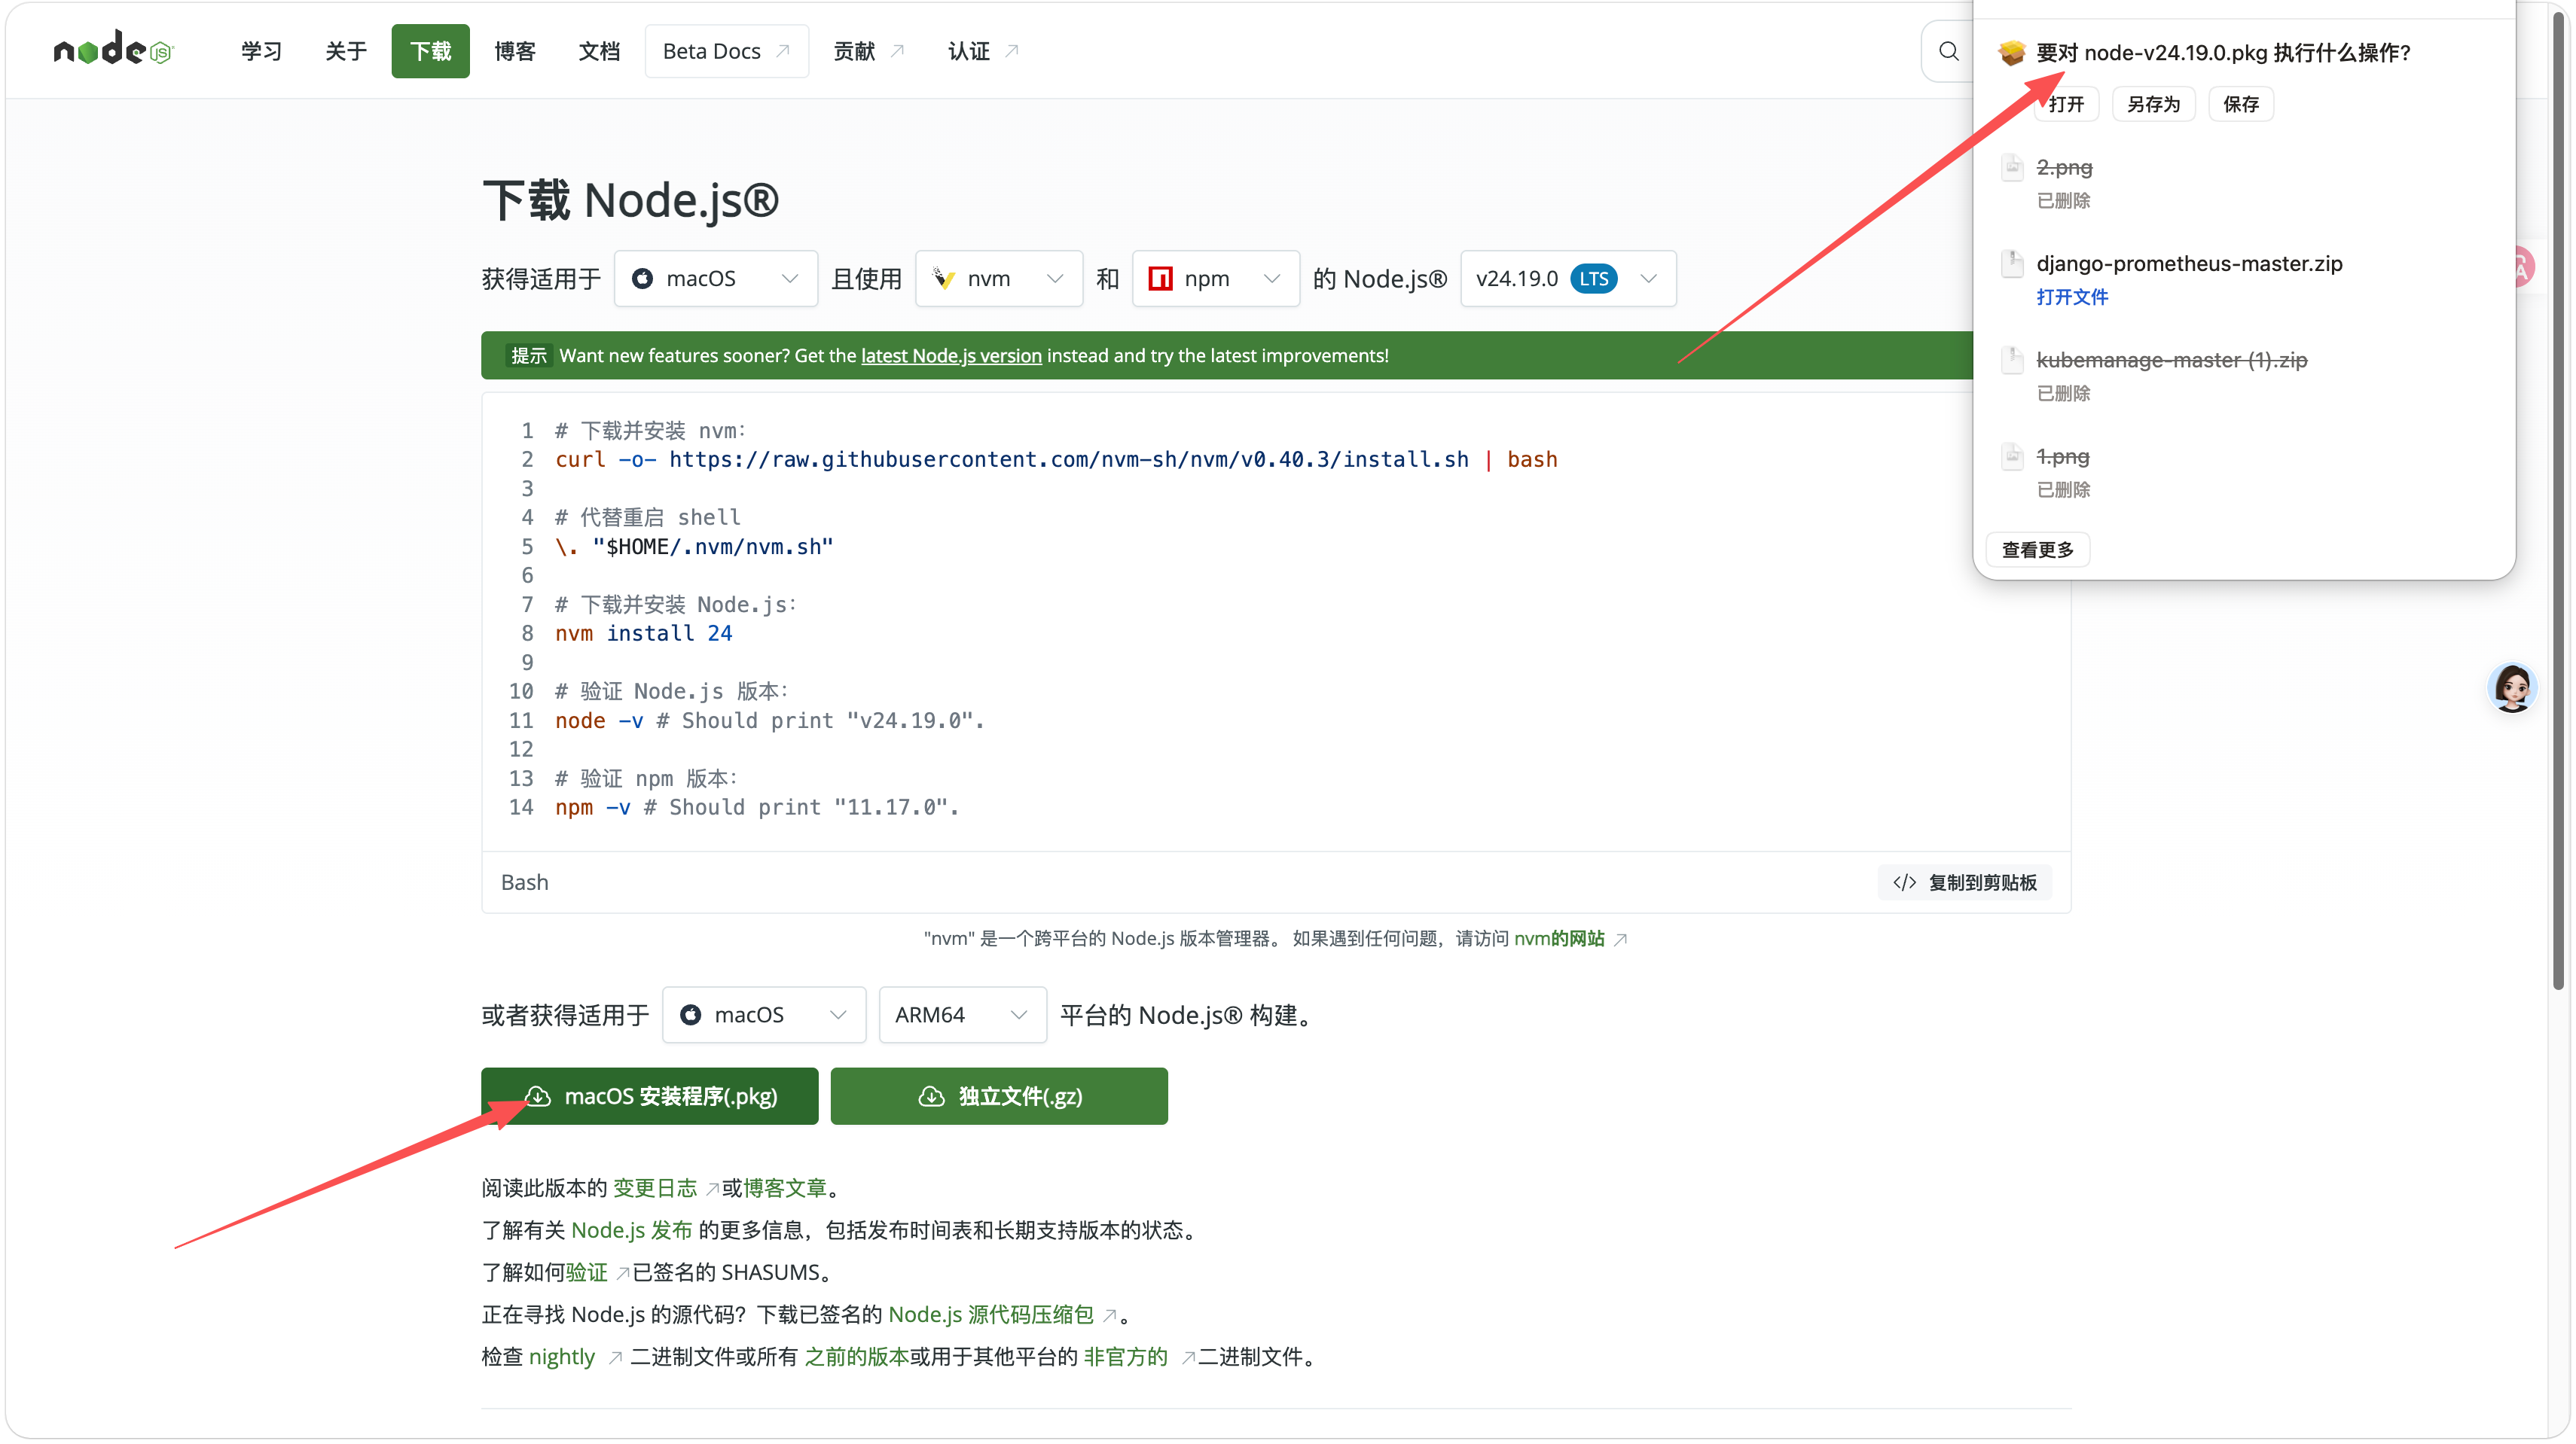The height and width of the screenshot is (1444, 2576).
Task: Open the 非官方的 binaries link
Action: (x=1125, y=1356)
